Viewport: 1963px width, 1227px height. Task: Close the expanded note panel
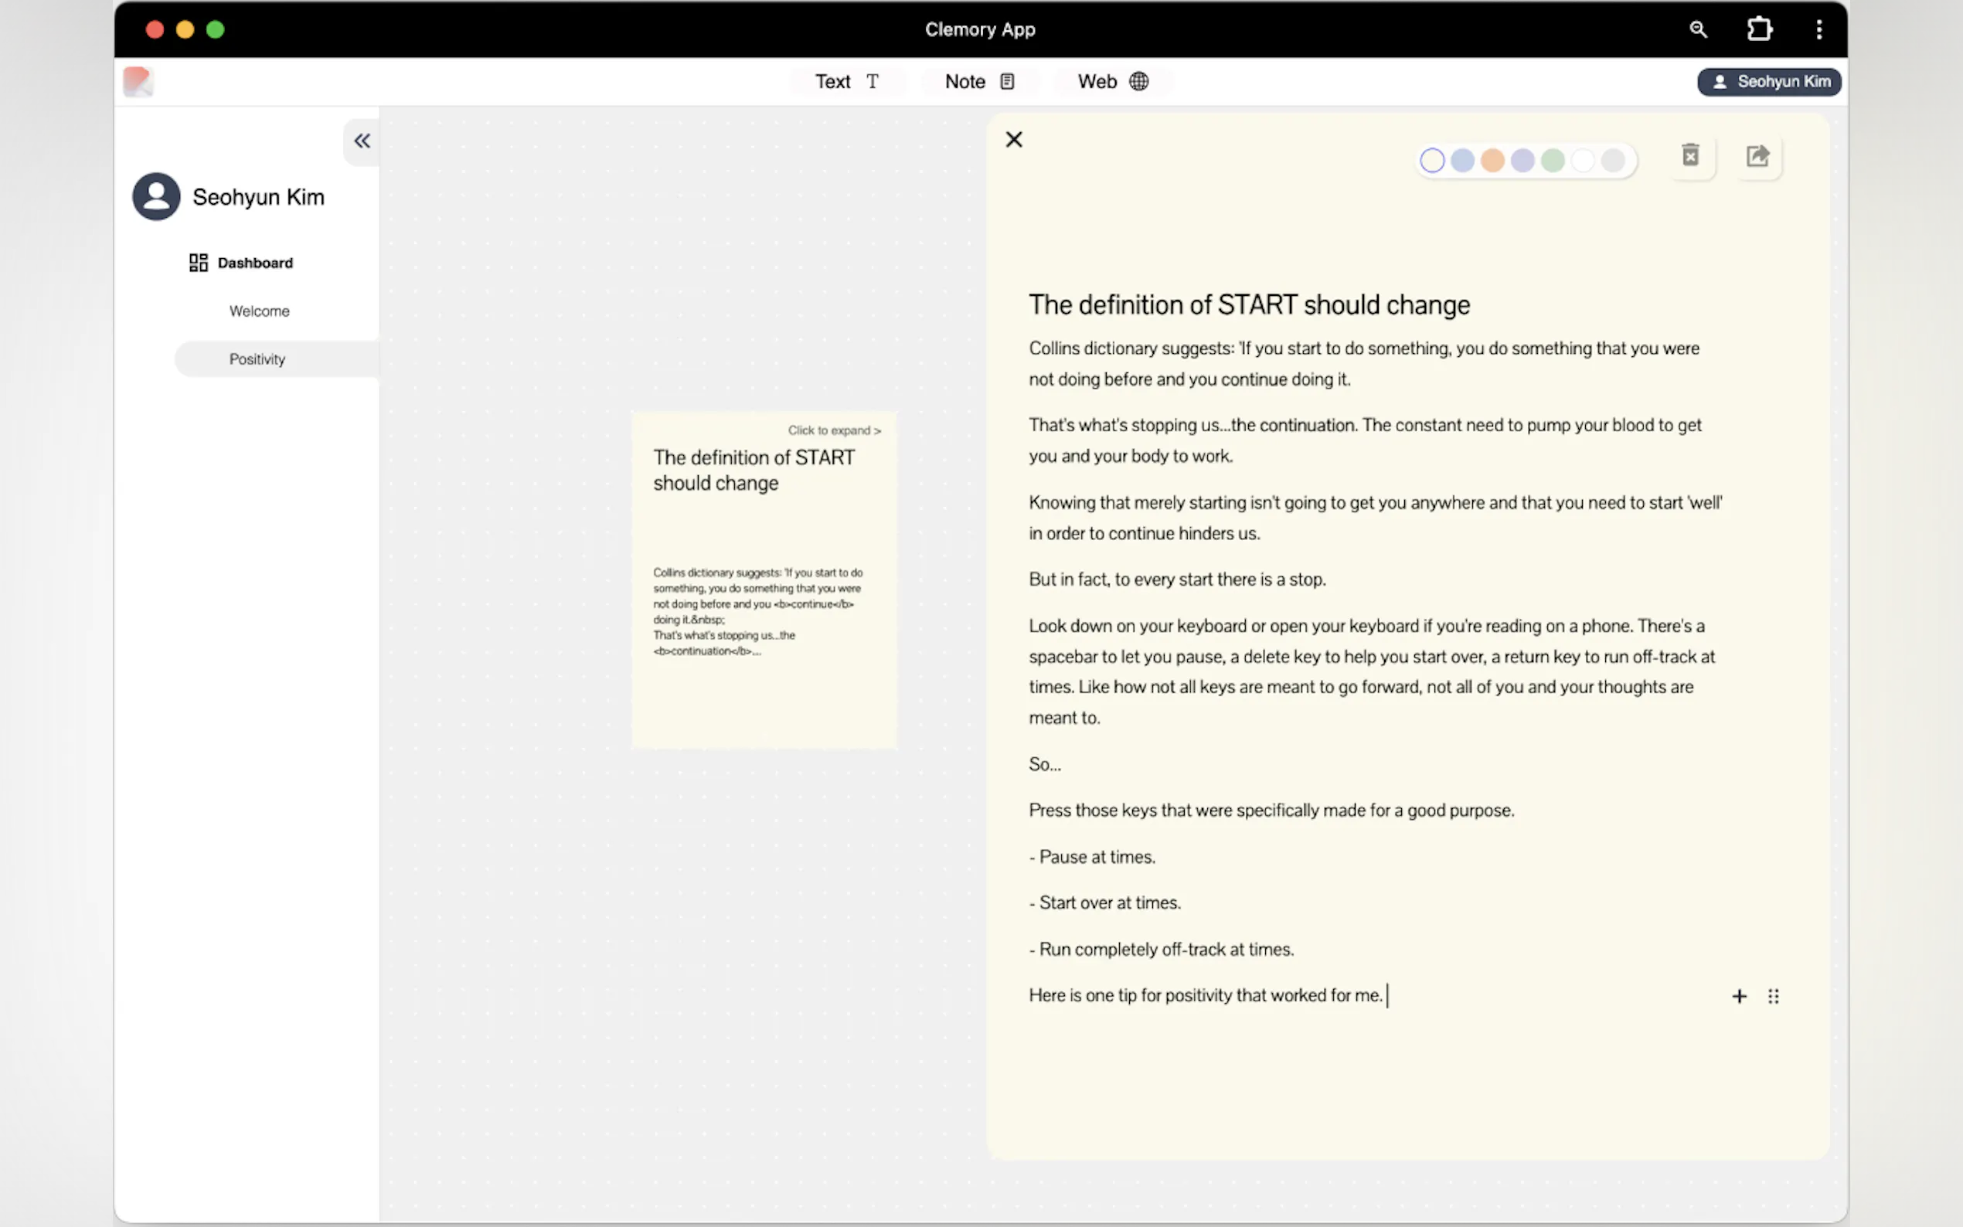coord(1013,140)
